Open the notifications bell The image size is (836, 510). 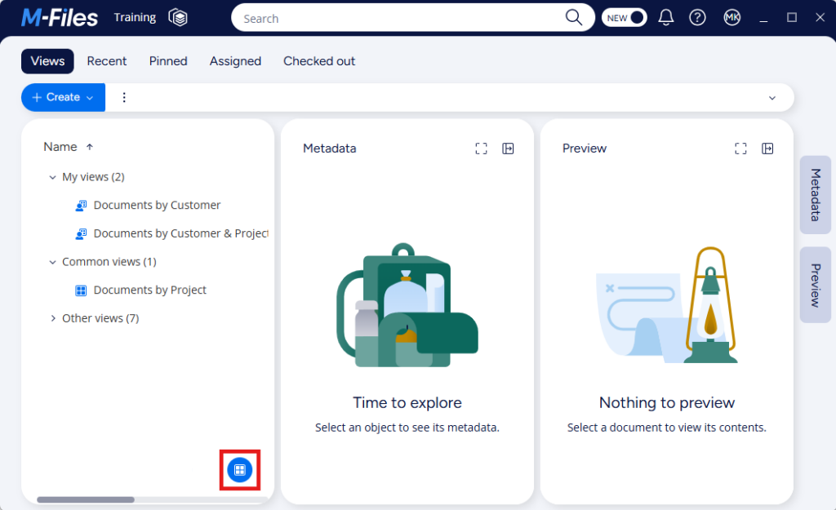[x=666, y=17]
